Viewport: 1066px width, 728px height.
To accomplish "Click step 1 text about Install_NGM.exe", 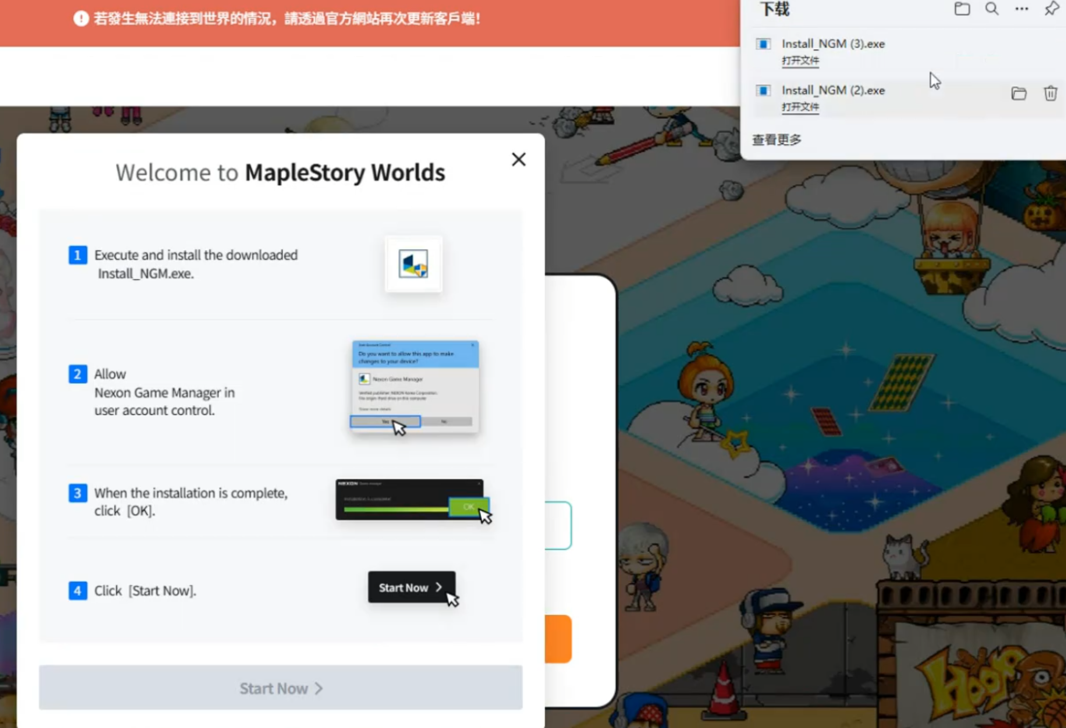I will tap(196, 264).
